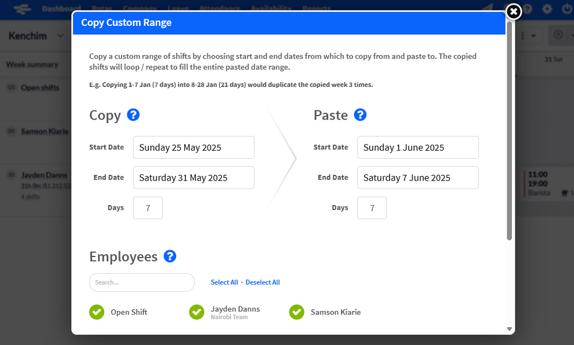The width and height of the screenshot is (574, 345).
Task: Click the header help question mark icon
Action: tap(527, 9)
